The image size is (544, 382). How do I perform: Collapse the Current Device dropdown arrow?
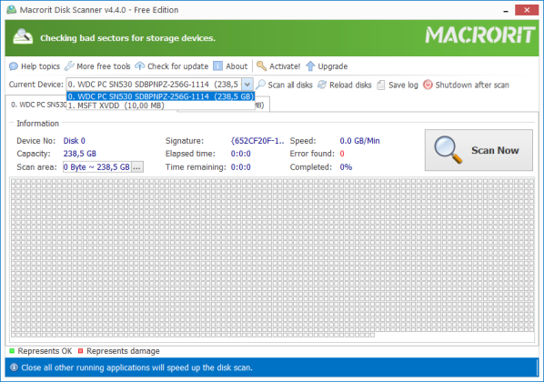(247, 85)
